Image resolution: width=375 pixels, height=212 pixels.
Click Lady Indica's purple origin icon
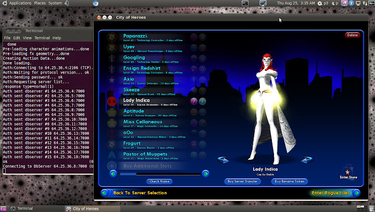pyautogui.click(x=194, y=102)
